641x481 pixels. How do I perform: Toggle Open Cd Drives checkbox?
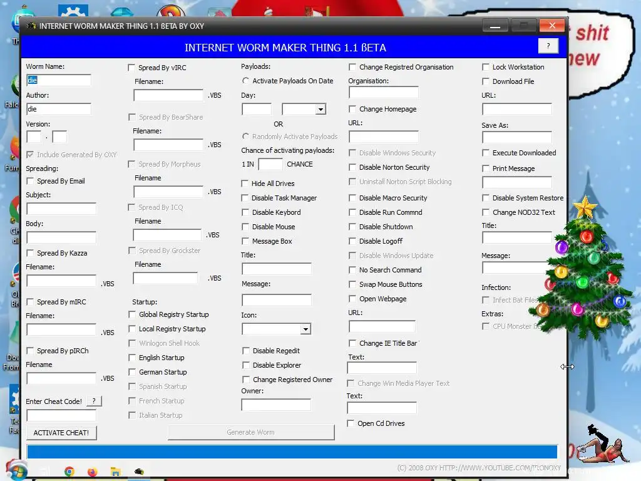351,423
